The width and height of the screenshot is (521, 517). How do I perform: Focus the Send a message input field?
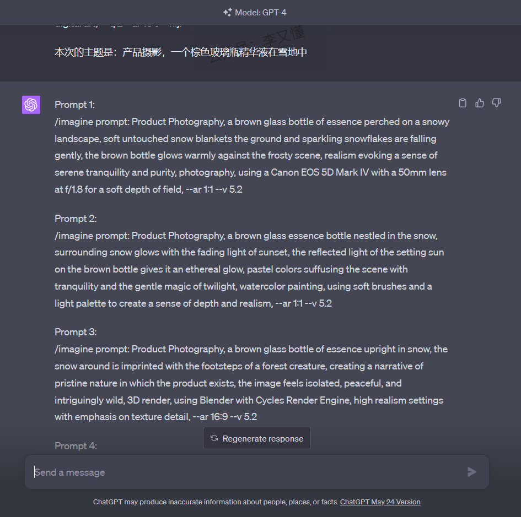[x=243, y=472]
